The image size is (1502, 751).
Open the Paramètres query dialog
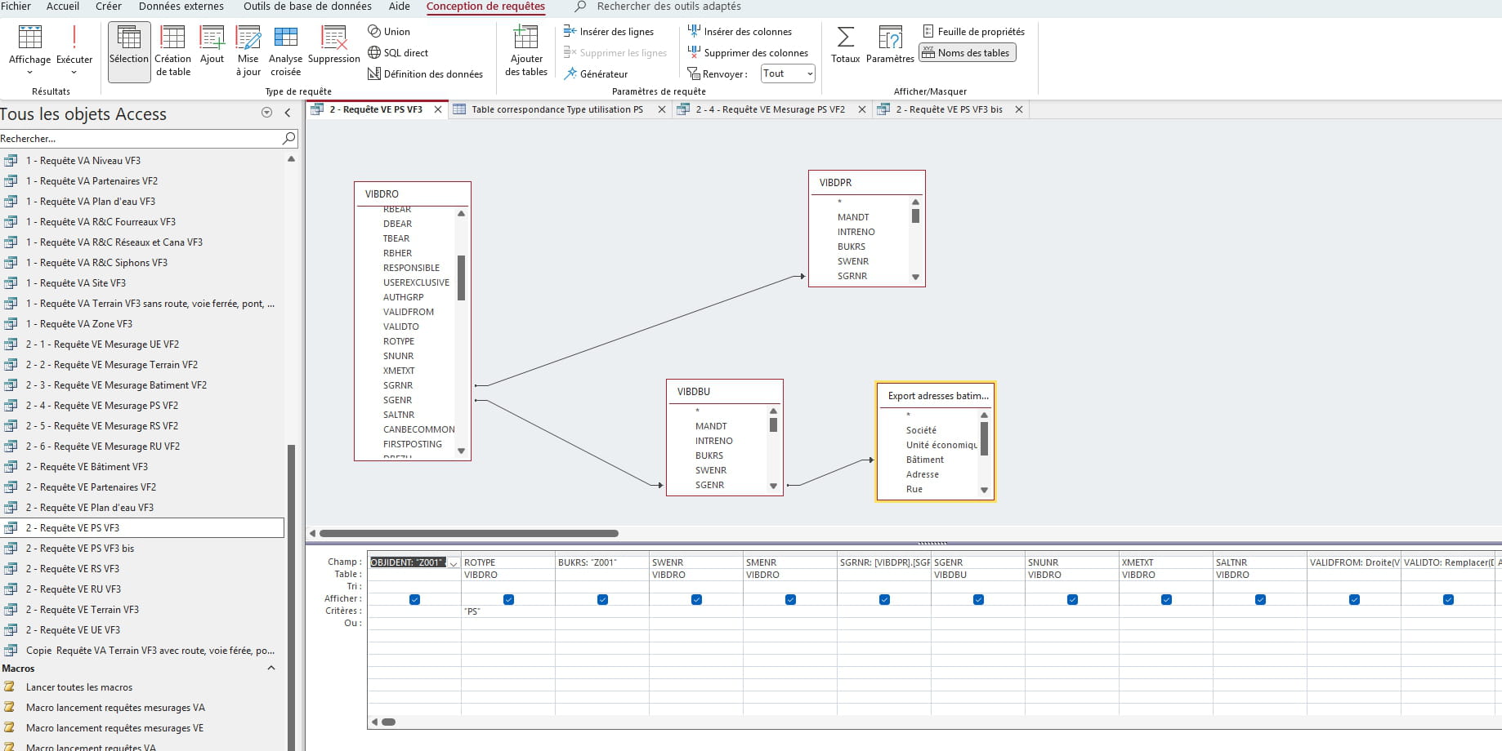(x=889, y=45)
